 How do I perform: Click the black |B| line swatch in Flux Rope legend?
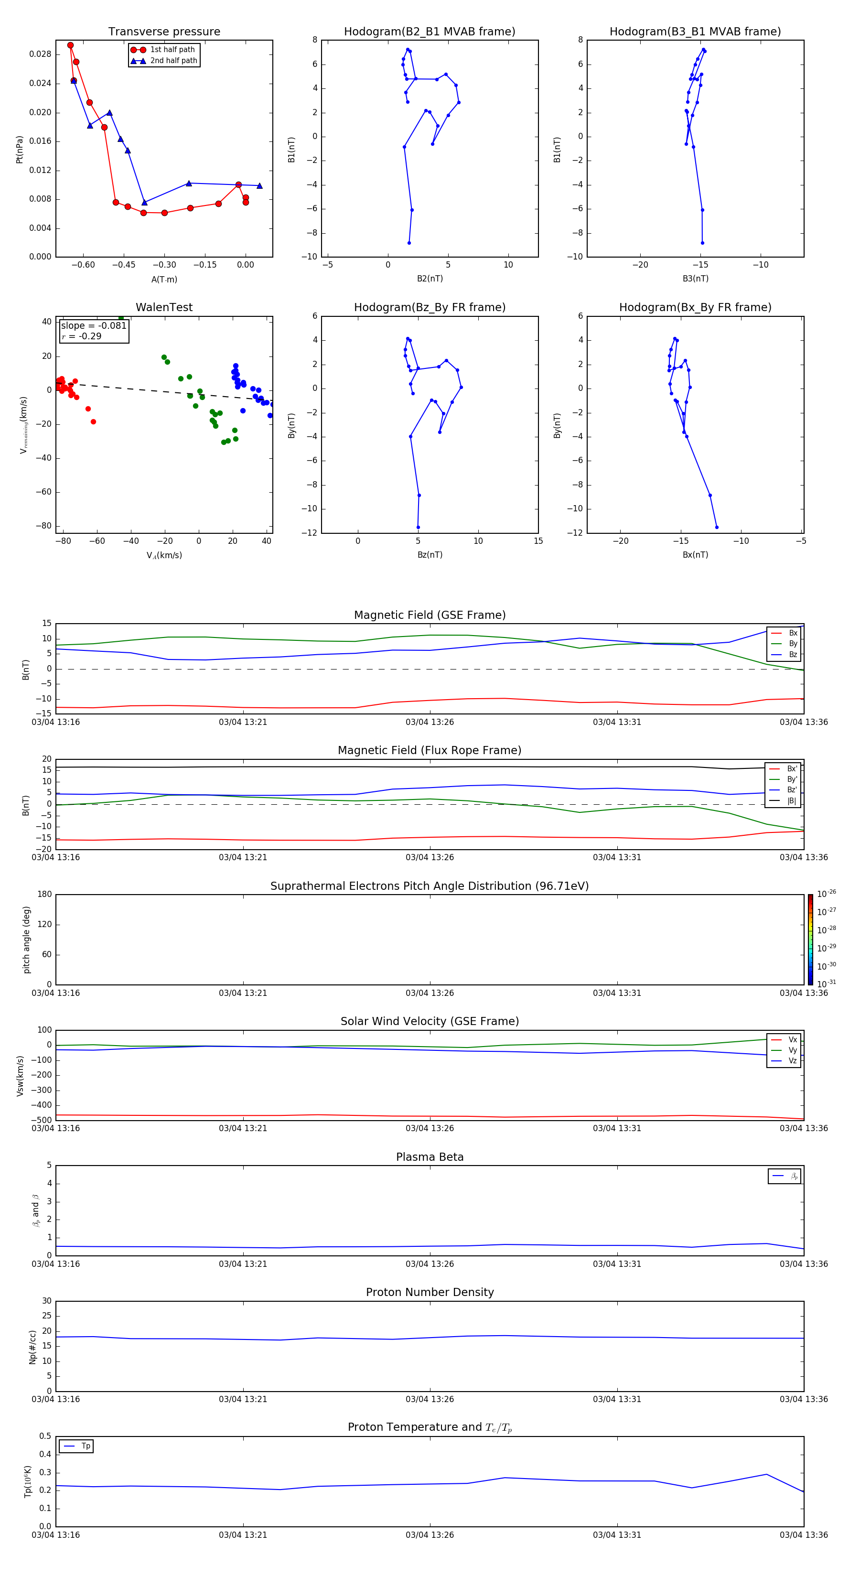pos(774,801)
